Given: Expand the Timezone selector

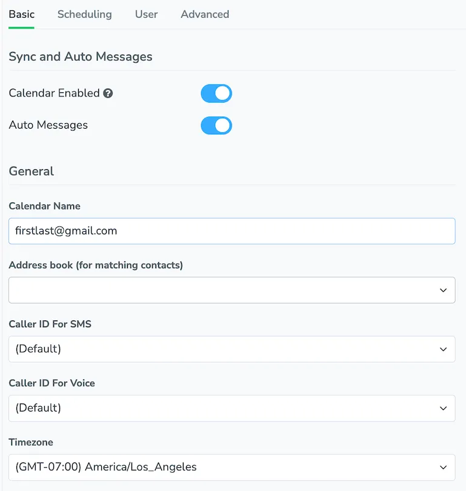Looking at the screenshot, I should [x=232, y=467].
